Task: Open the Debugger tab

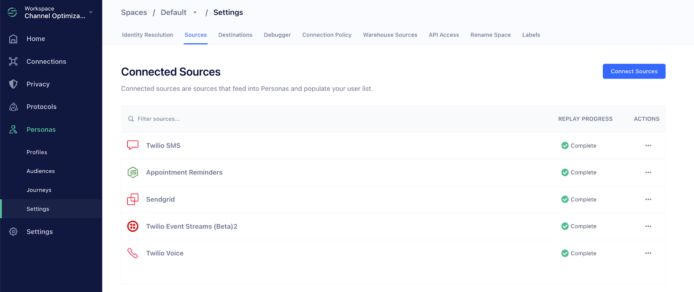Action: (x=277, y=35)
